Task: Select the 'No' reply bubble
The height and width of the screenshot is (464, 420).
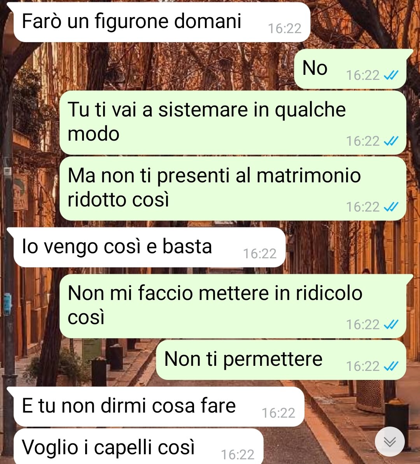Action: click(350, 69)
